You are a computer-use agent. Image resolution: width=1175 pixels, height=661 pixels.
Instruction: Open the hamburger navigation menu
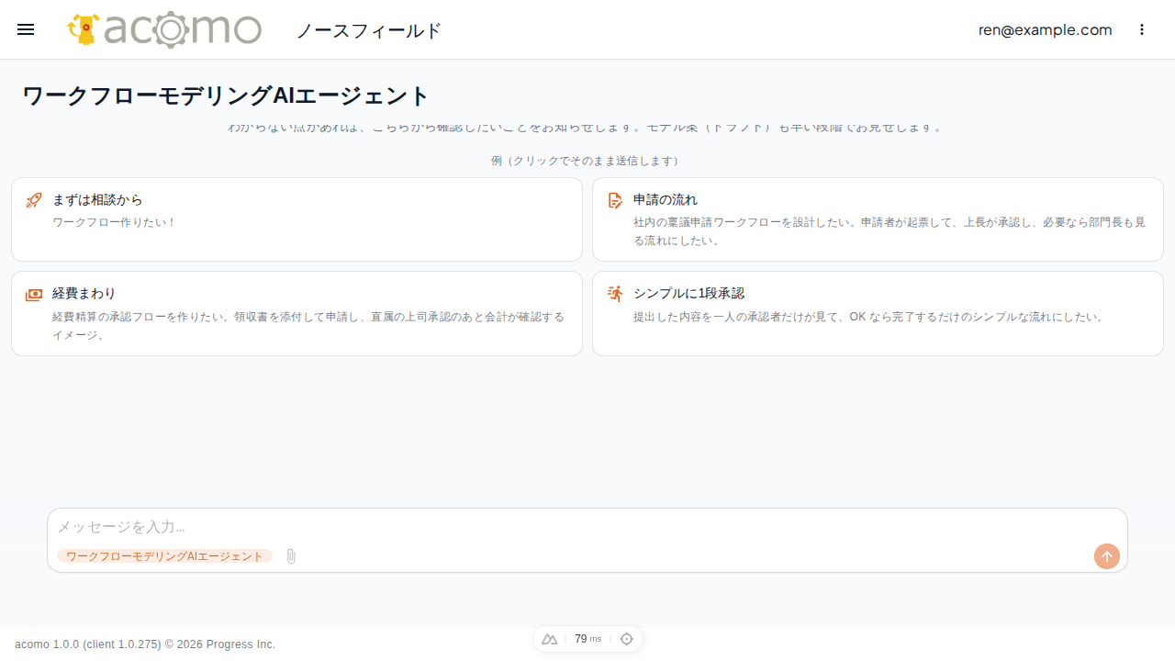tap(26, 29)
